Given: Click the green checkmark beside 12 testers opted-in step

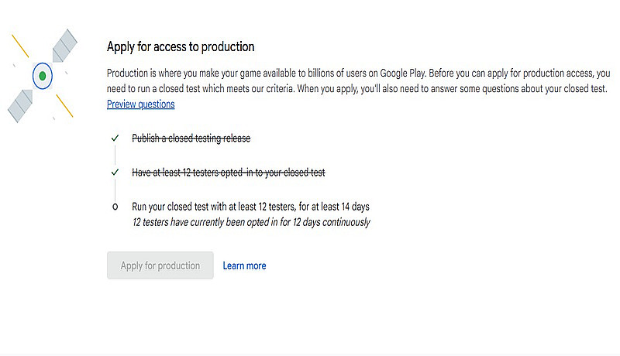Looking at the screenshot, I should coord(115,172).
